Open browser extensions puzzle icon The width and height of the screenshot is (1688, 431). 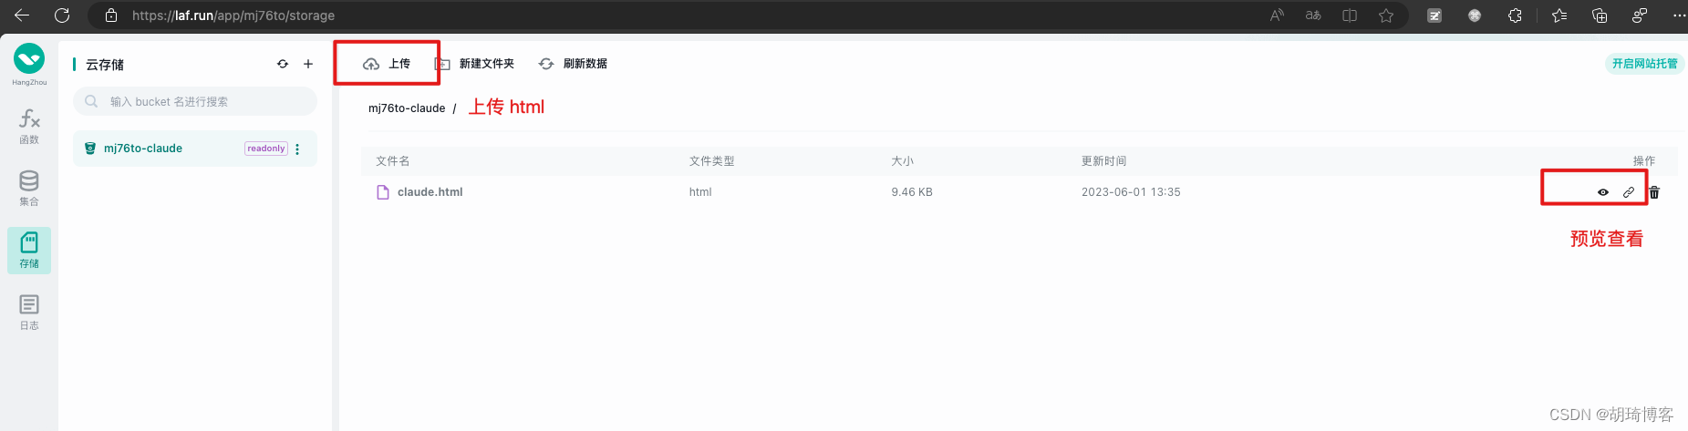[1515, 15]
